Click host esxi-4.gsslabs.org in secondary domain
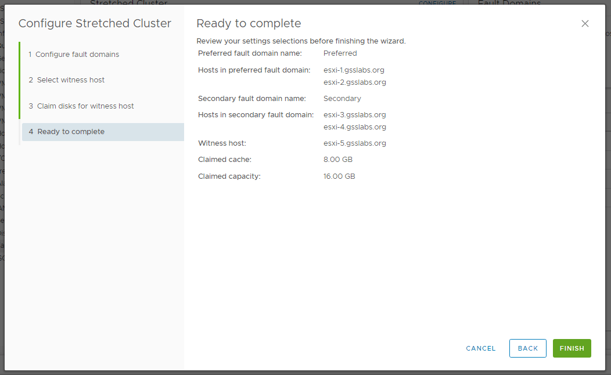Image resolution: width=611 pixels, height=375 pixels. [x=354, y=127]
